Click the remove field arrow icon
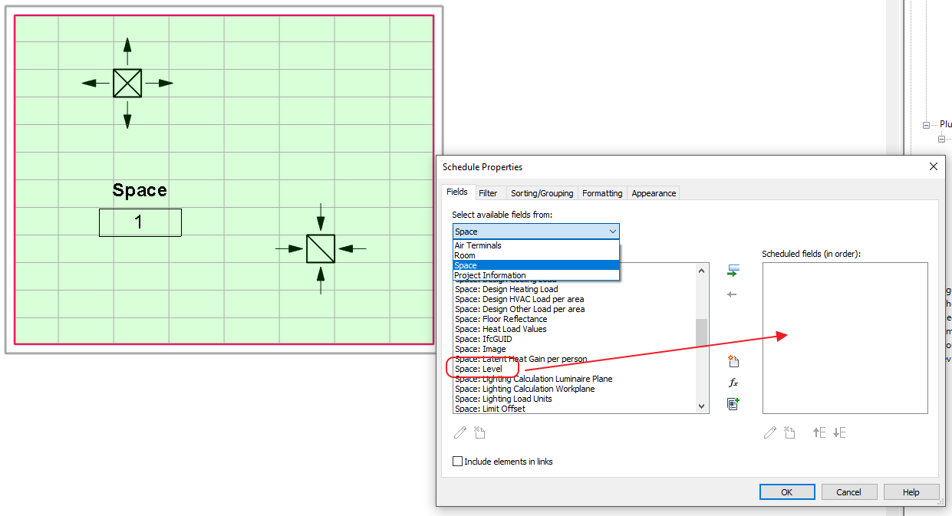The height and width of the screenshot is (516, 952). 733,294
